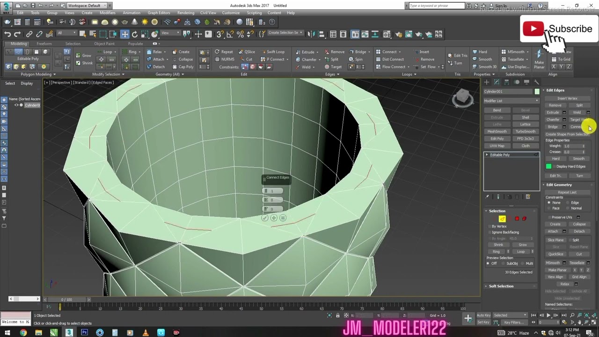
Task: Enable the By Vertex checkbox
Action: point(489,227)
